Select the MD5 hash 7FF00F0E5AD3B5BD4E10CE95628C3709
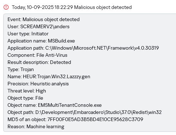The image size is (176, 135). tap(95, 119)
